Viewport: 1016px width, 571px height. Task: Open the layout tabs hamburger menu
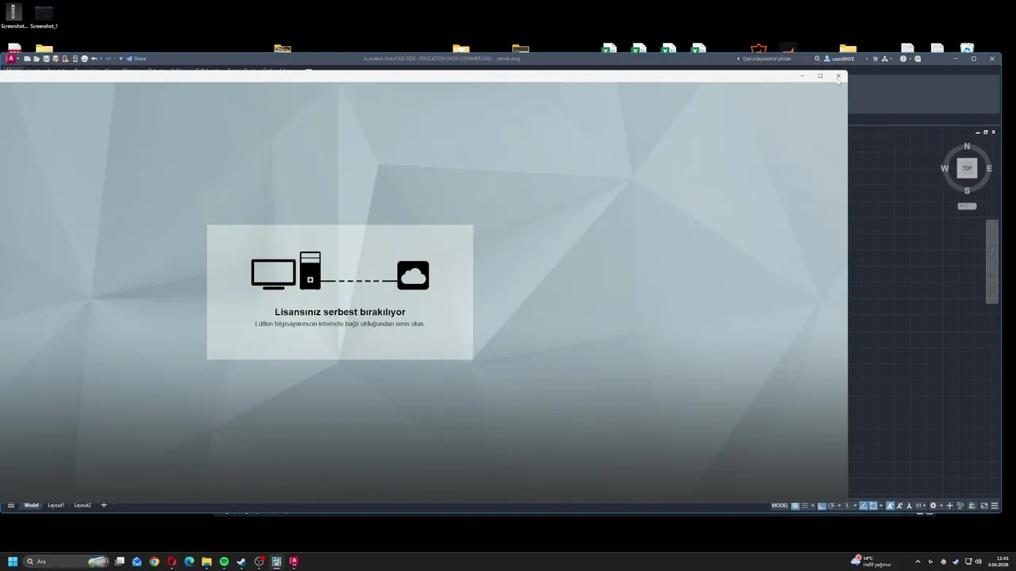click(11, 505)
